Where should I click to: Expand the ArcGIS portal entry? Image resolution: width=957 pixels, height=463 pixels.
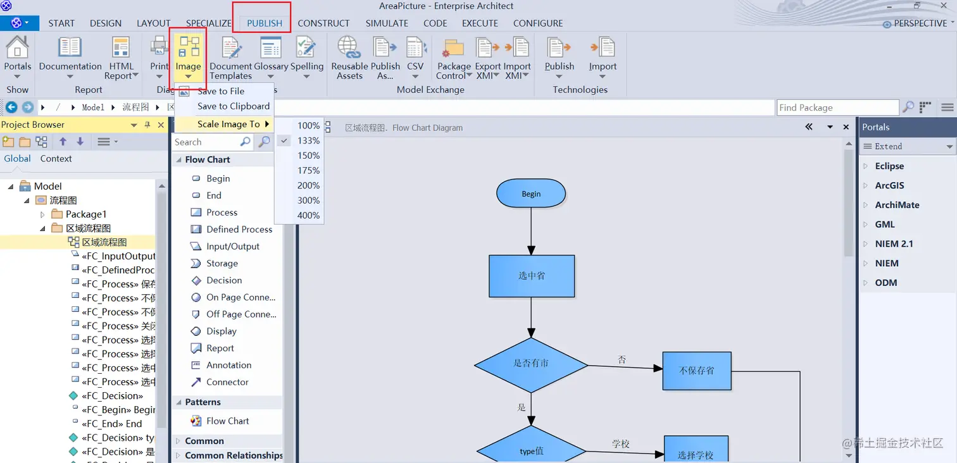pos(866,186)
